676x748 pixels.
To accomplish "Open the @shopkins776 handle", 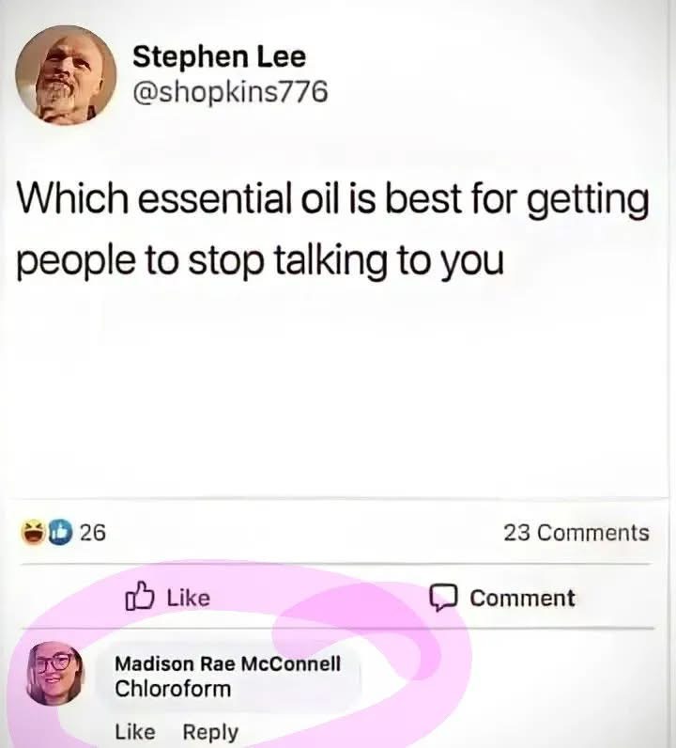I will [x=231, y=91].
